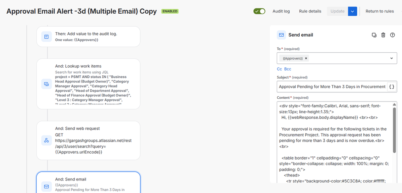This screenshot has height=193, width=402.
Task: Add a Bcc recipient
Action: tap(288, 69)
